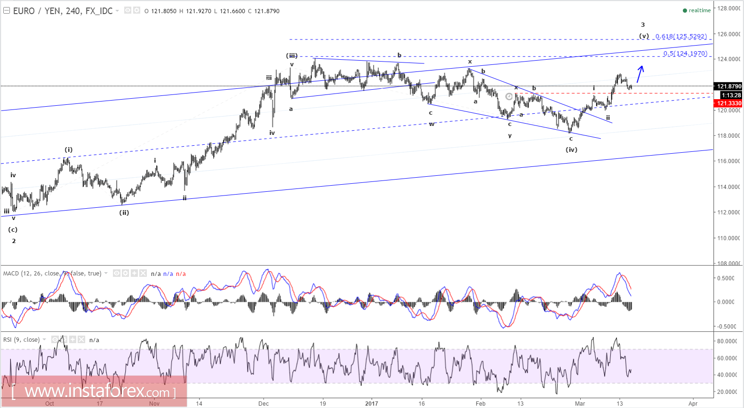Expand the MACD indicator dropdown arrow

point(106,273)
